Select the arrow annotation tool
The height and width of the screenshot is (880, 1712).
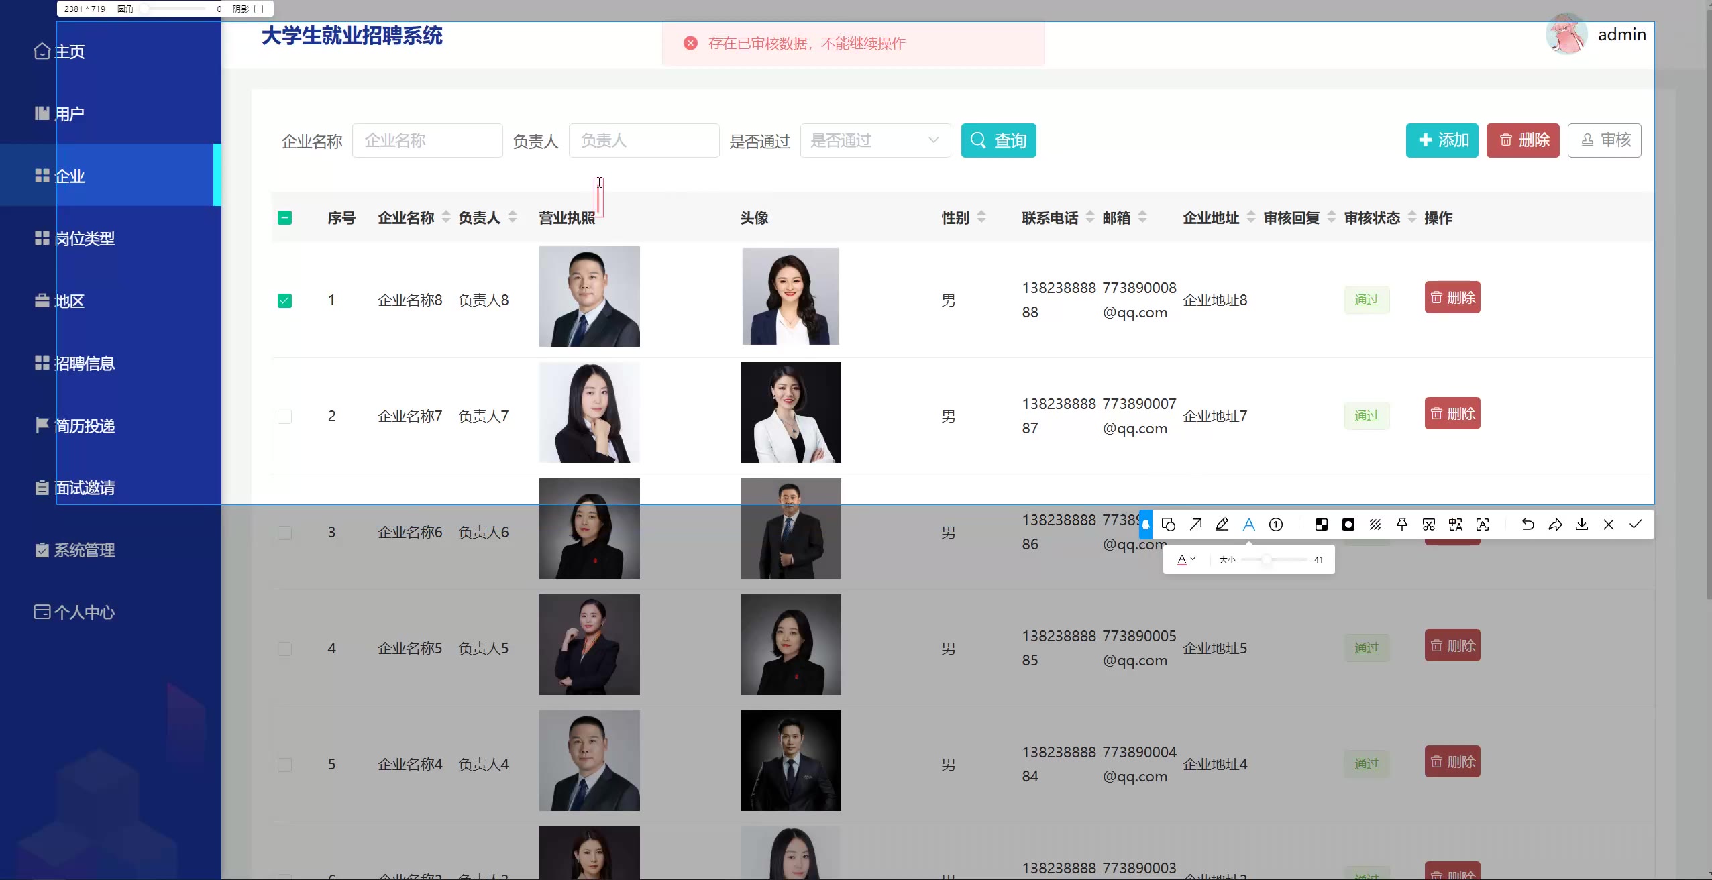tap(1195, 525)
